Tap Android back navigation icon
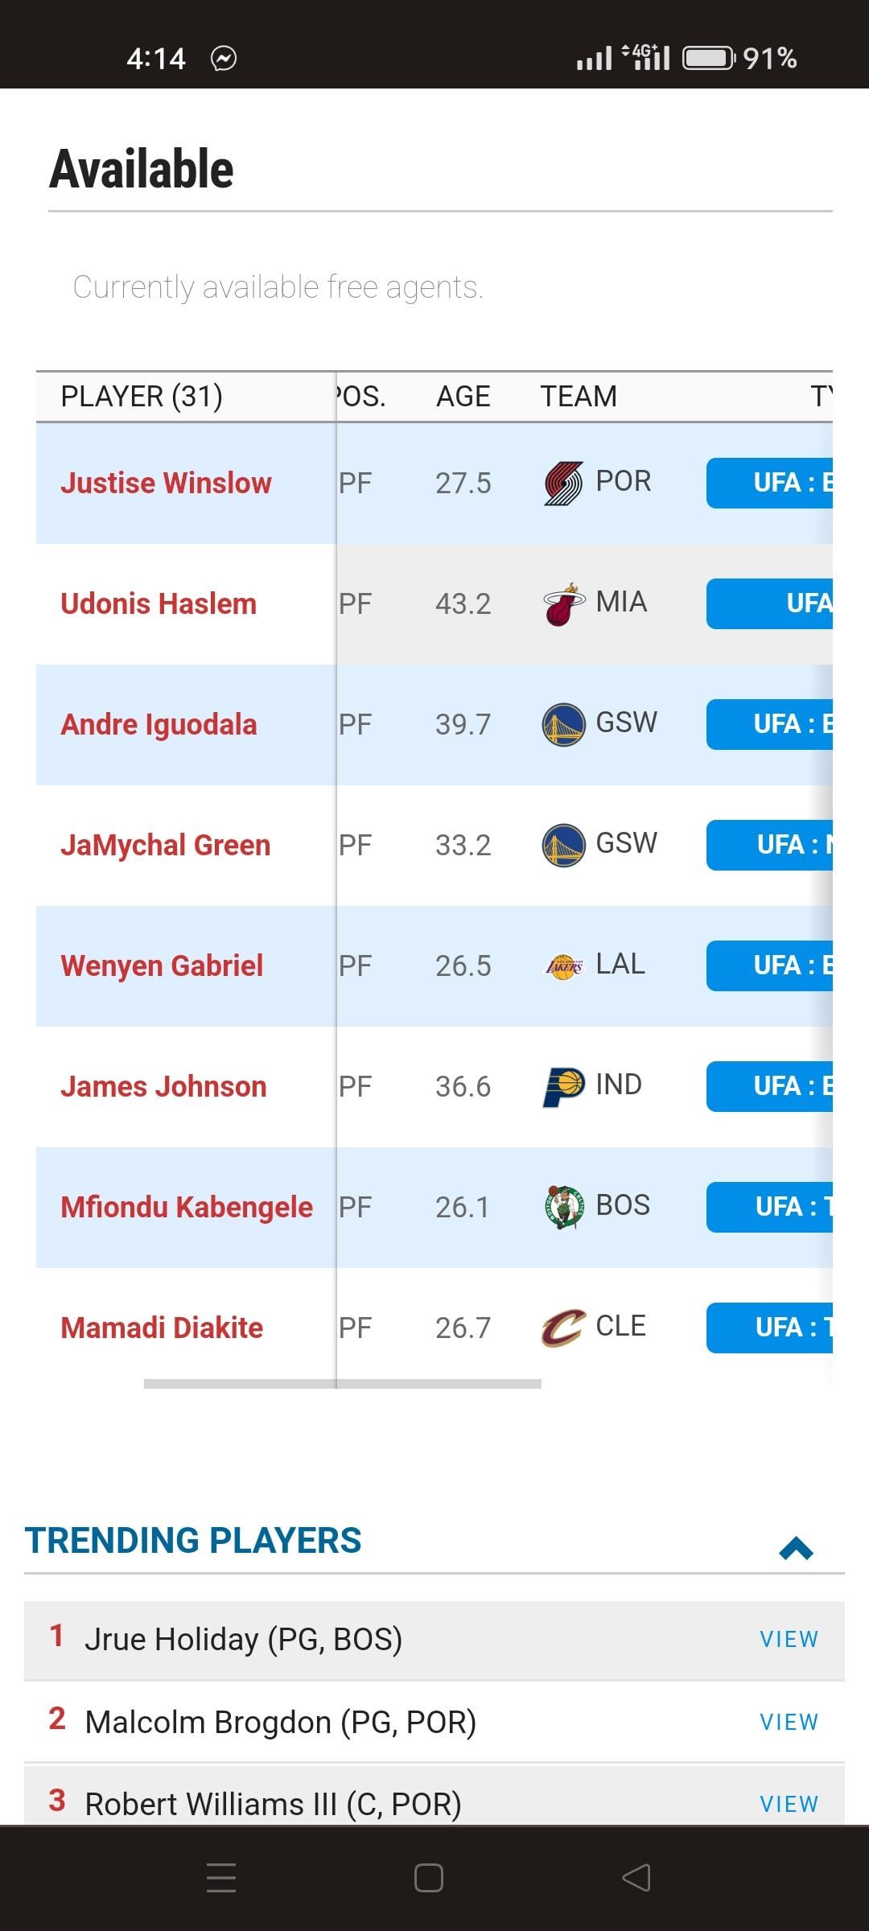 point(636,1878)
